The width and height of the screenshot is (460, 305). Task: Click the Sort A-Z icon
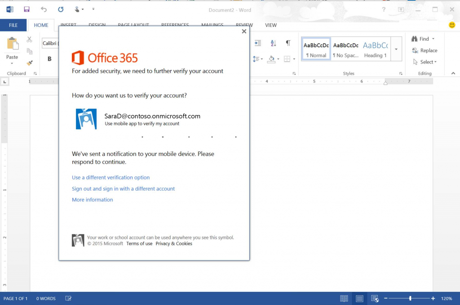(274, 43)
